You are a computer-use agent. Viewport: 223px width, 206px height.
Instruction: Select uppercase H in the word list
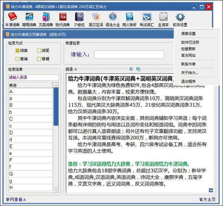click(x=30, y=187)
